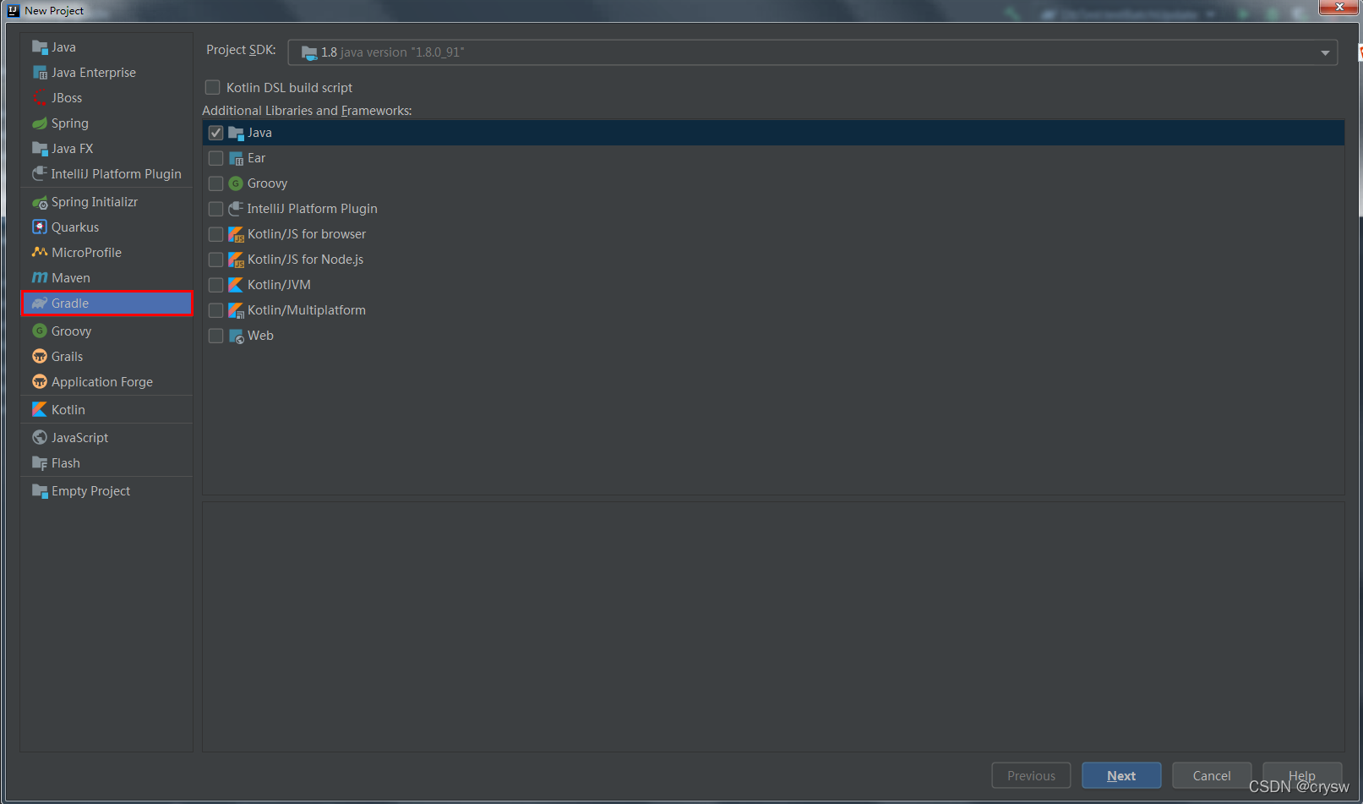
Task: Click the 'Kotlin DSL build script' label
Action: (x=289, y=88)
